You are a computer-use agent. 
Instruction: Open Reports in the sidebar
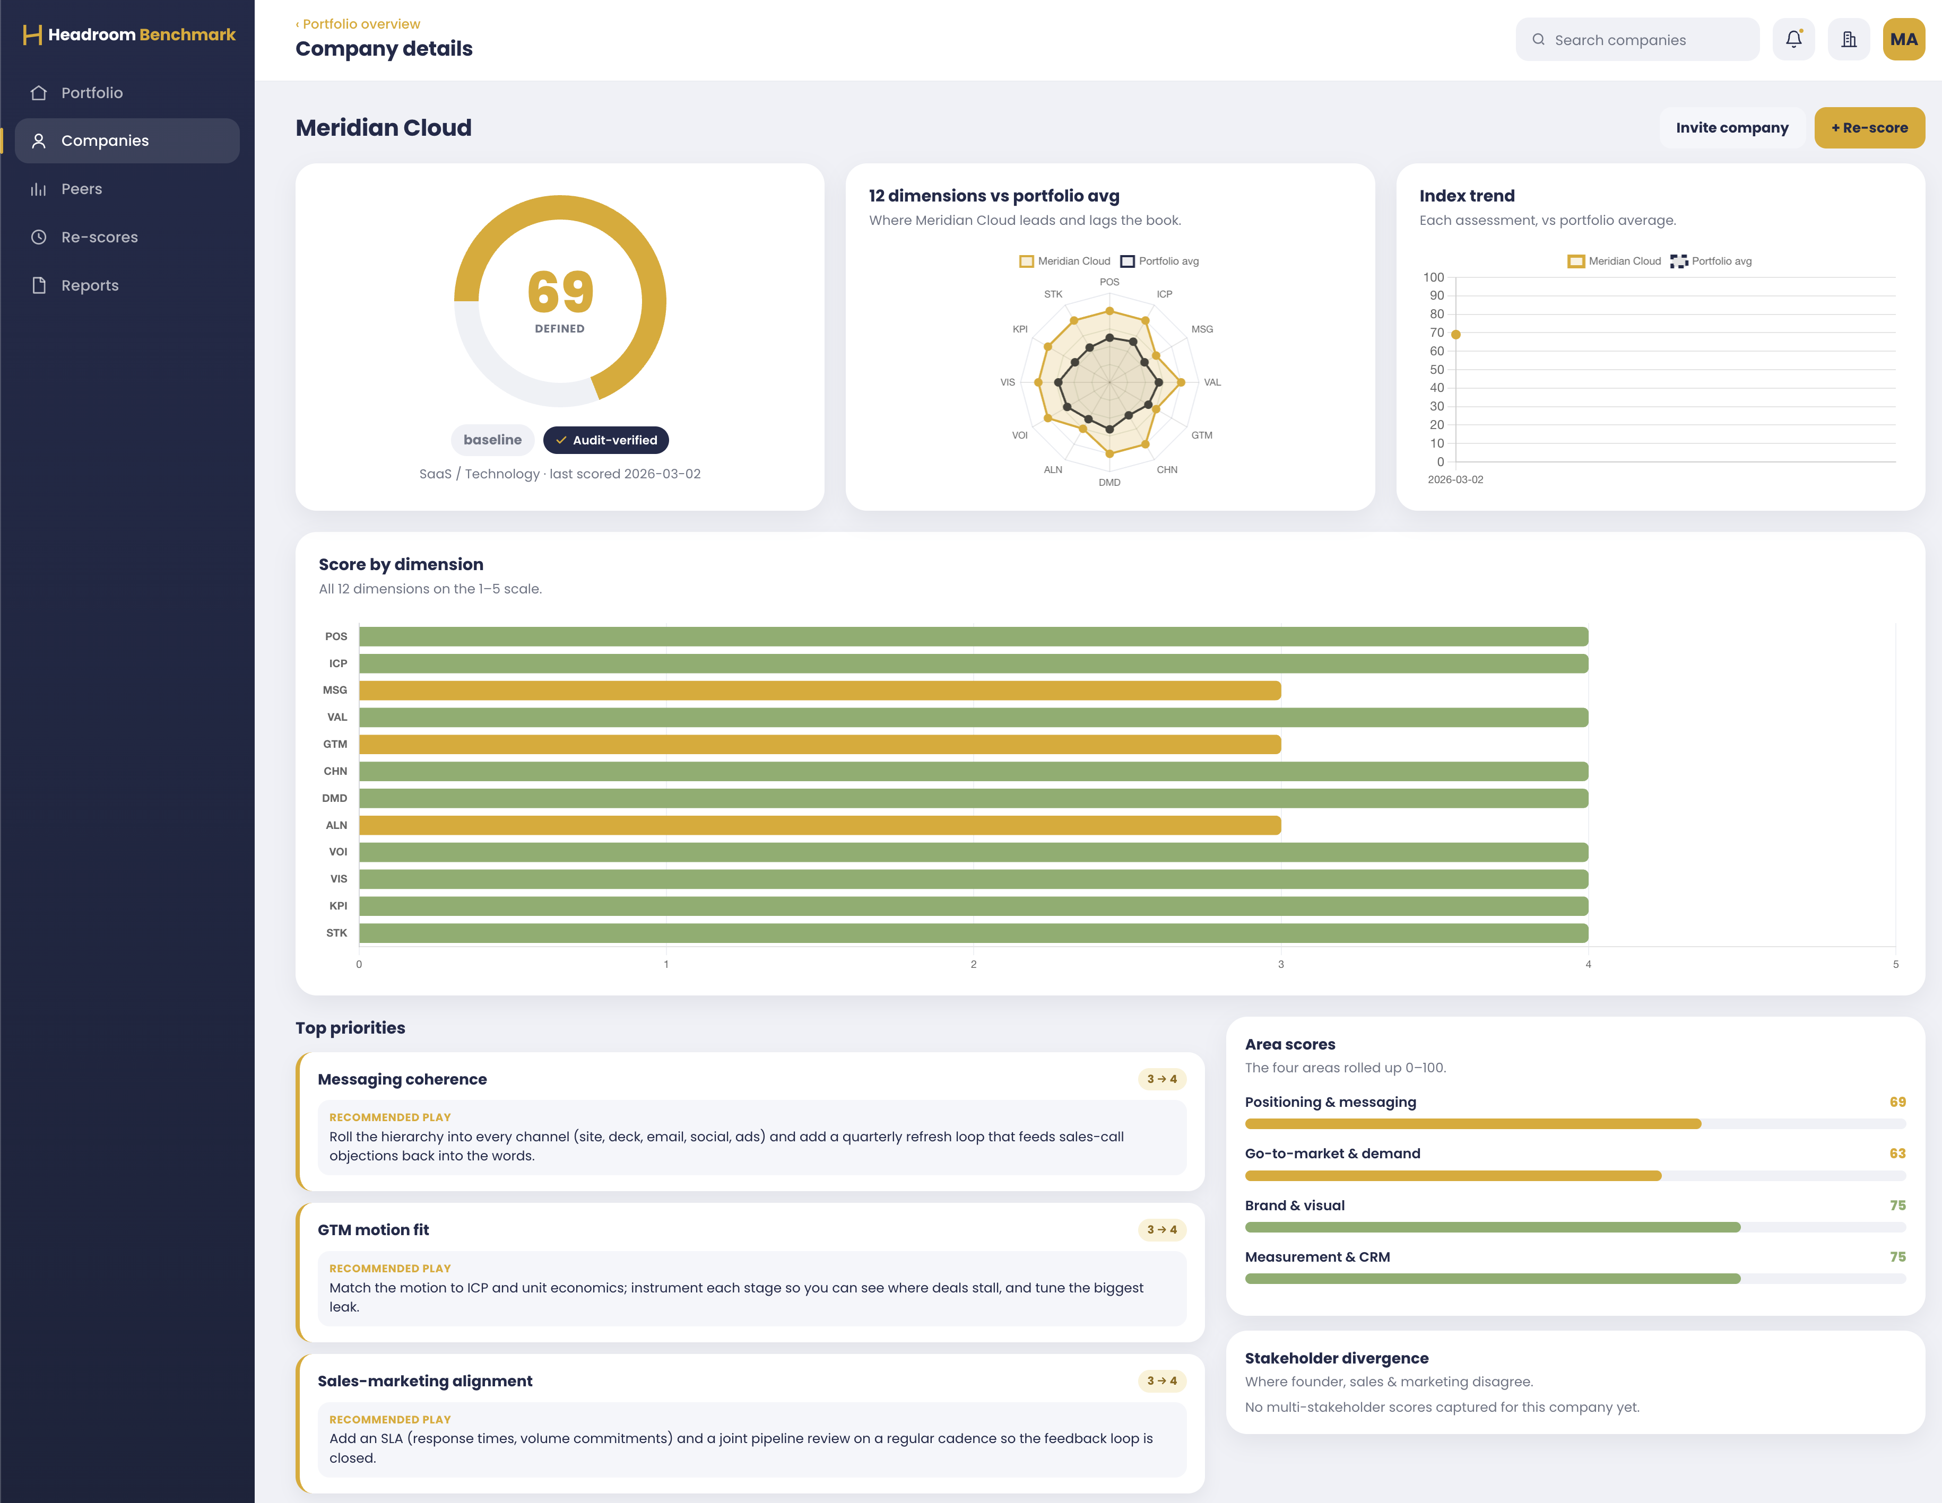[x=127, y=285]
